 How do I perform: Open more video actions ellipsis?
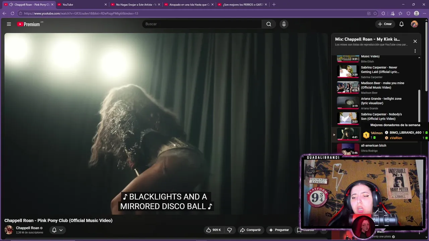pos(324,230)
